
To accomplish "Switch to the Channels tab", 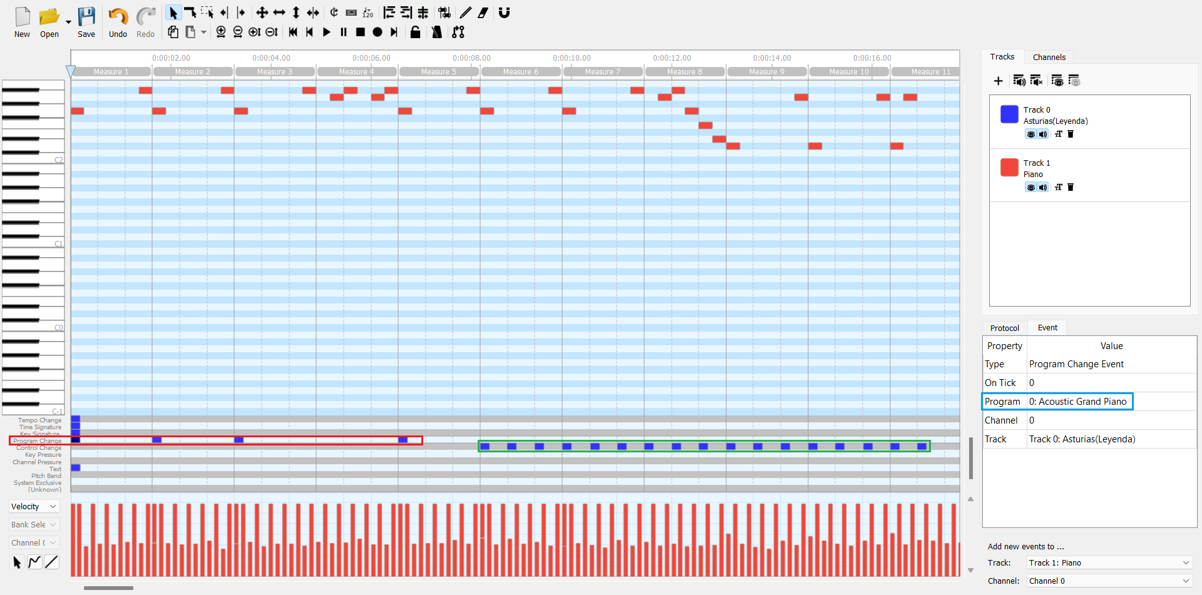I will point(1049,57).
